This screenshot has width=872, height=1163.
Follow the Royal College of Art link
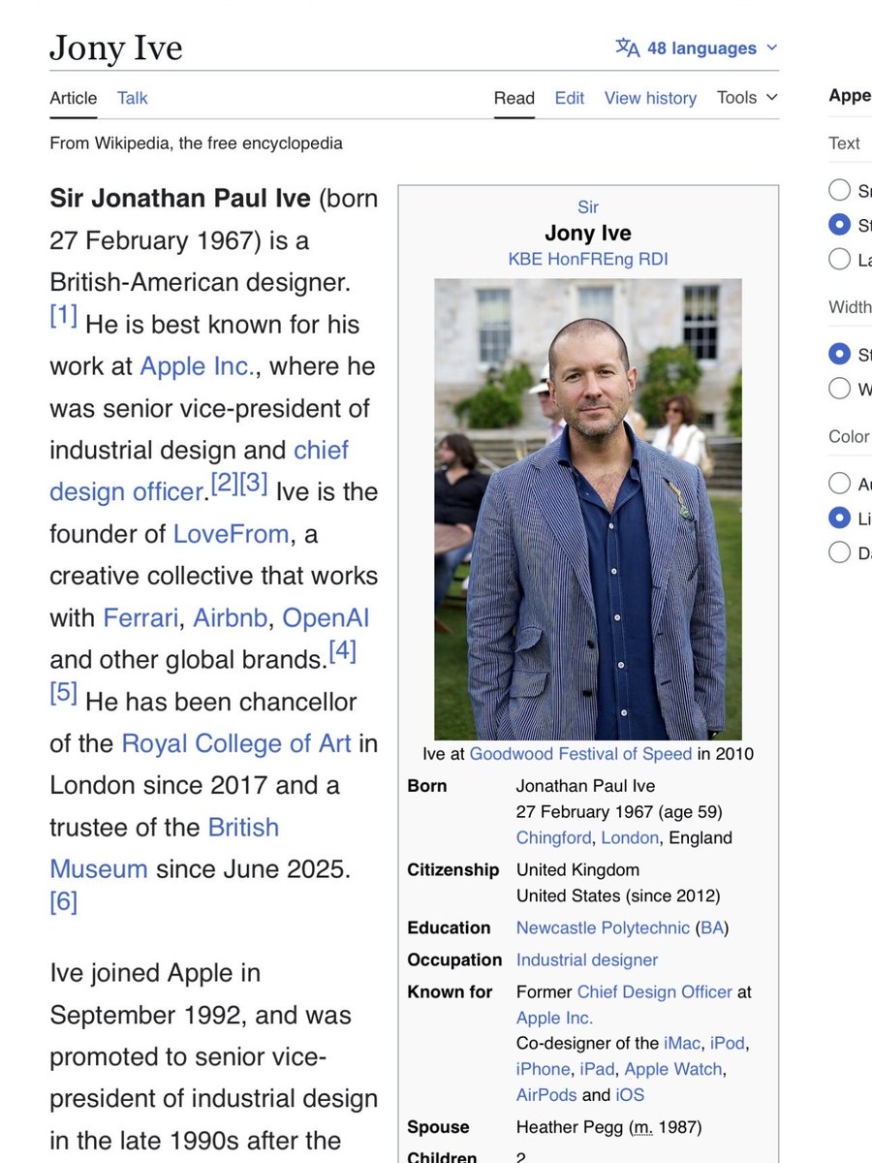(x=235, y=743)
